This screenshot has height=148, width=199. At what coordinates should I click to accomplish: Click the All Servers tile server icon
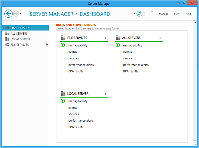pos(118,38)
